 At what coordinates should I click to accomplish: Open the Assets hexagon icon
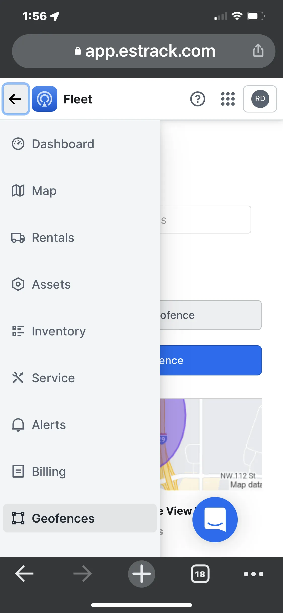pyautogui.click(x=18, y=284)
